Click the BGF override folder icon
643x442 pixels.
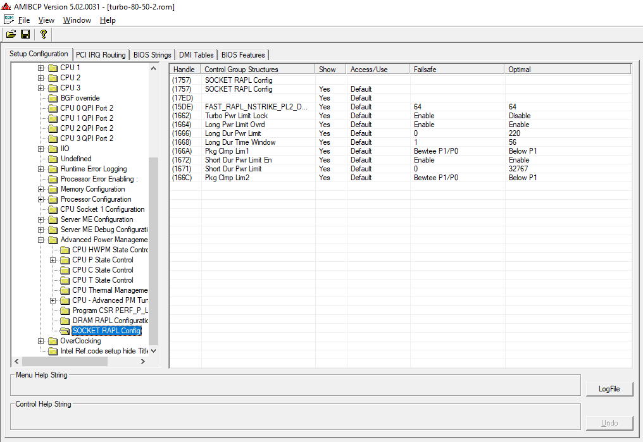53,98
